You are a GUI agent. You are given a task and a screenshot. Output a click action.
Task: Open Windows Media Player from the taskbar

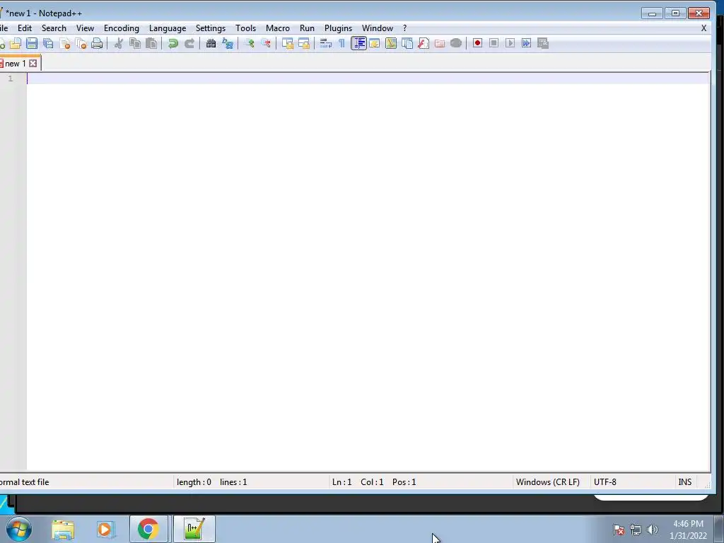tap(105, 530)
